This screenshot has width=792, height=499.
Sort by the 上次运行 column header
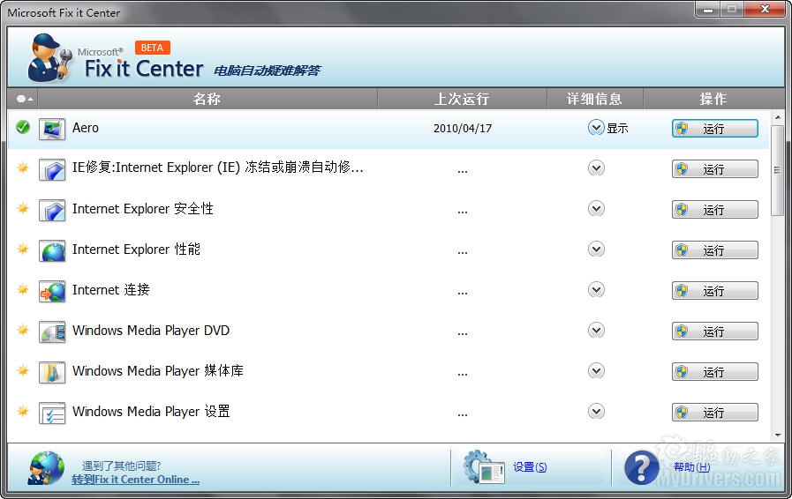pos(461,99)
